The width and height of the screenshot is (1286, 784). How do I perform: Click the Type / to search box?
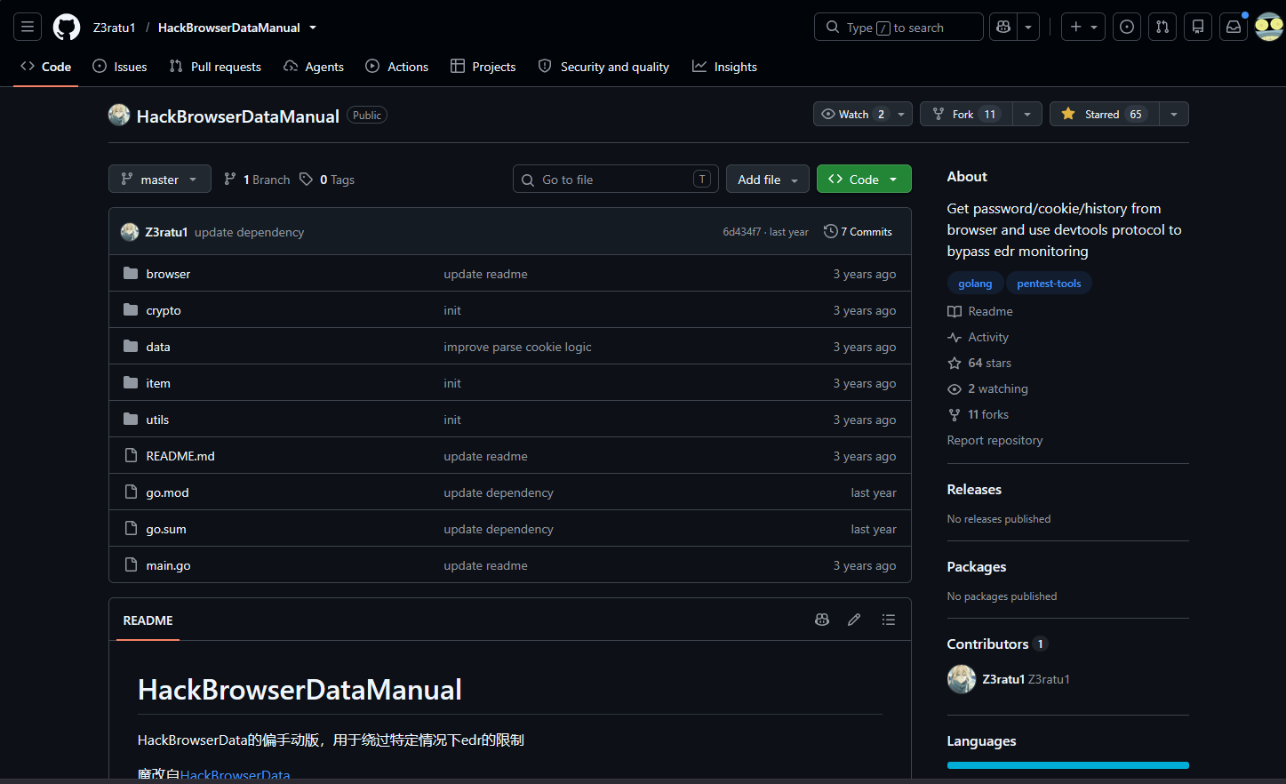899,28
